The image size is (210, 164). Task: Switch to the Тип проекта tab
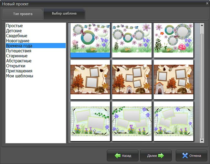click(23, 14)
